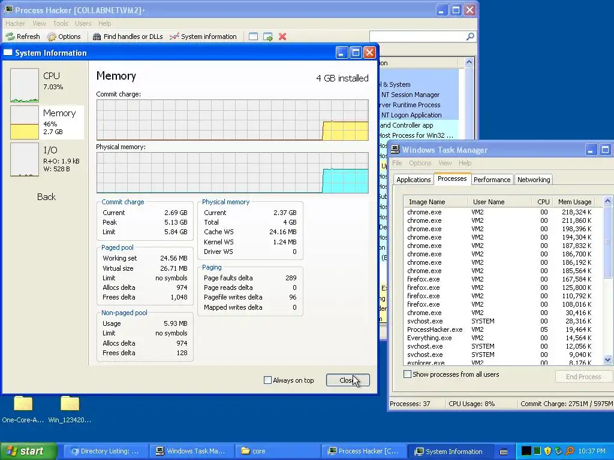Open the View menu in Process Hacker
The image size is (614, 460).
click(39, 23)
